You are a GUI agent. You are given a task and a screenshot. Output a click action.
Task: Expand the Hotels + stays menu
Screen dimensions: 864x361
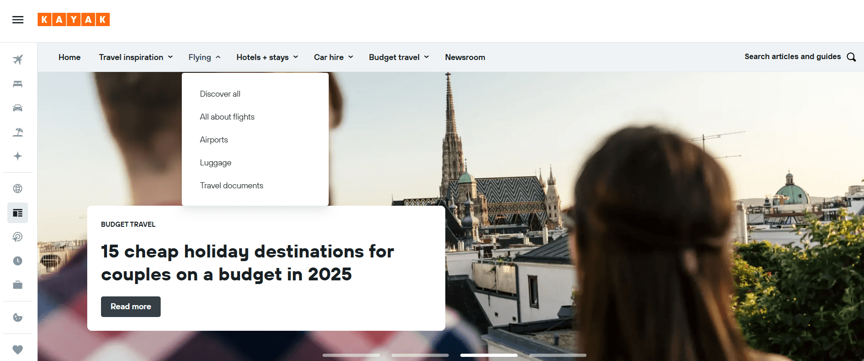[267, 57]
